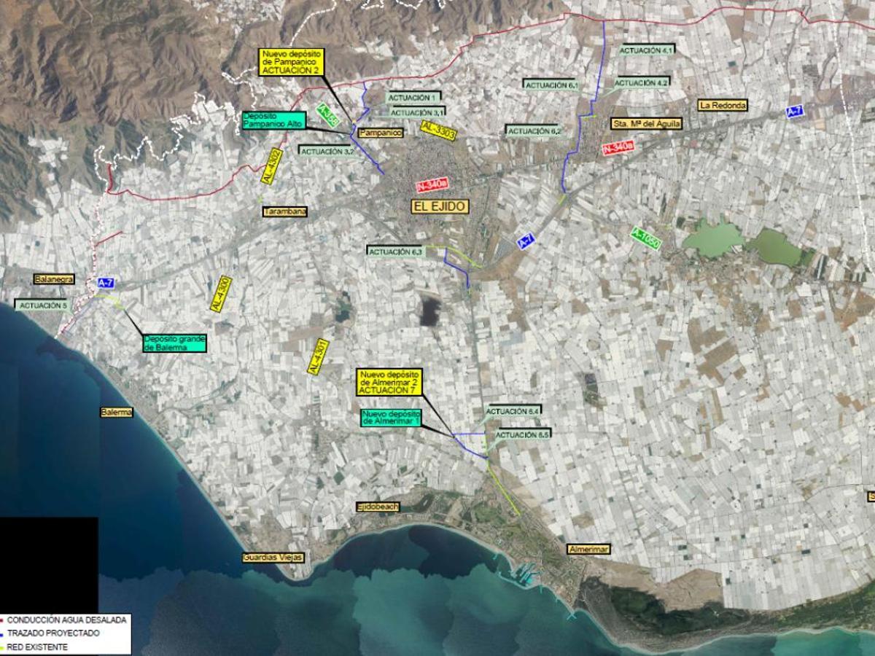
Task: Select the green A-1050 road marker
Action: [646, 238]
